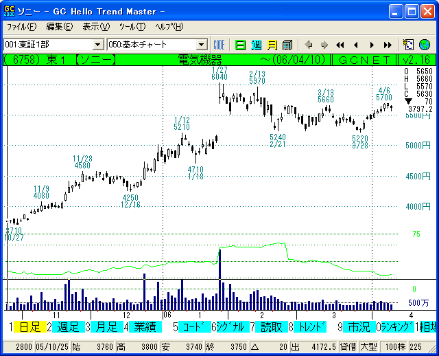Click the 読取 function button
Screen dimensions: 439x356
point(272,327)
